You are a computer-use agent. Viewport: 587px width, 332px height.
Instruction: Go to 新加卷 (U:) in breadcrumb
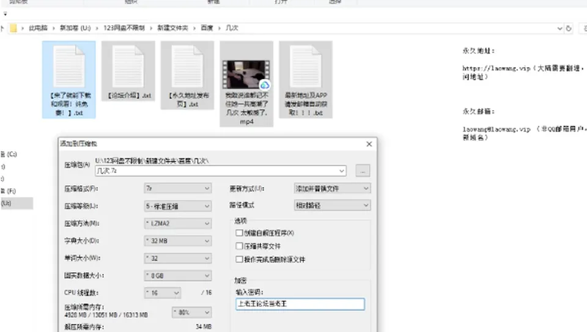click(x=75, y=28)
